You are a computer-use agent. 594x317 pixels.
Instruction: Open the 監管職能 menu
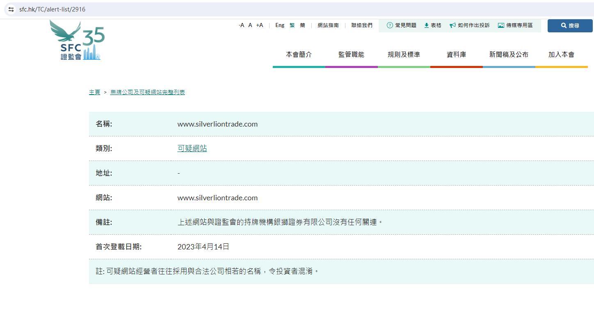click(351, 54)
